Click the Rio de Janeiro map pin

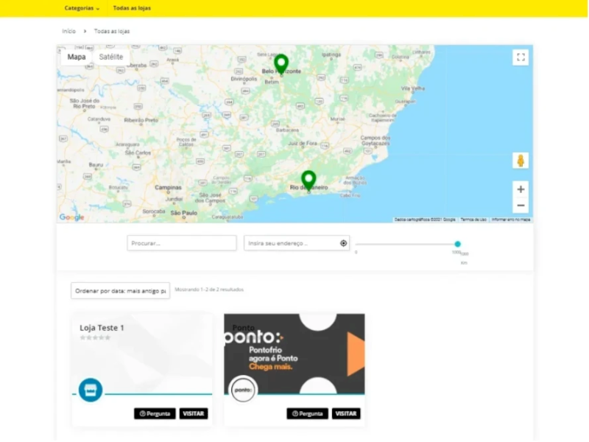(x=308, y=180)
